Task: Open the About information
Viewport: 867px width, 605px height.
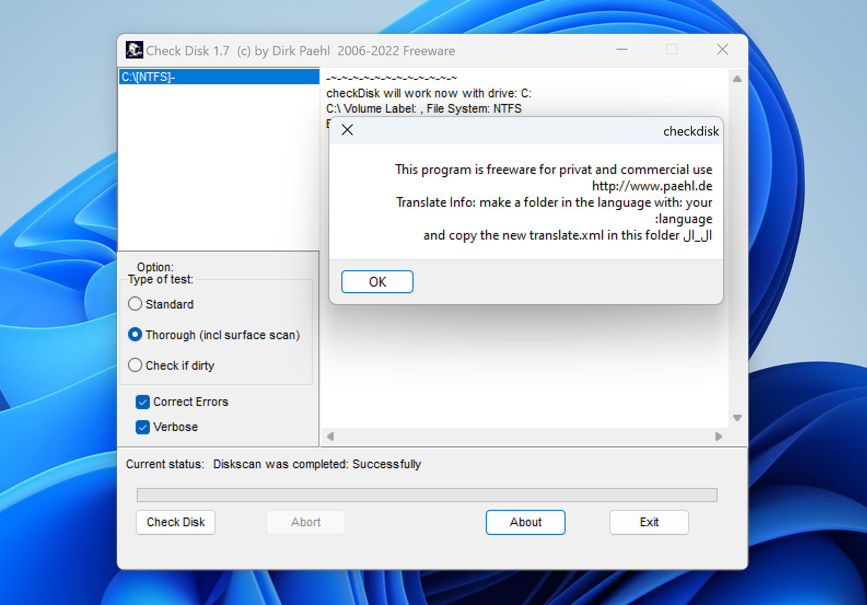Action: 525,522
